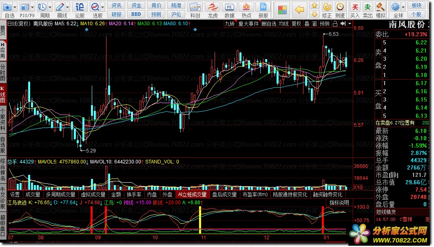This screenshot has height=247, width=434.
Task: Toggle the 窗 sub-window option
Action: point(315,24)
